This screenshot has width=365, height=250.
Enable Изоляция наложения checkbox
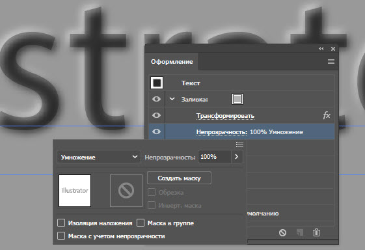pos(61,223)
